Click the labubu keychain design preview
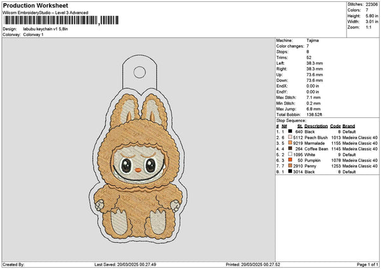 [x=138, y=148]
